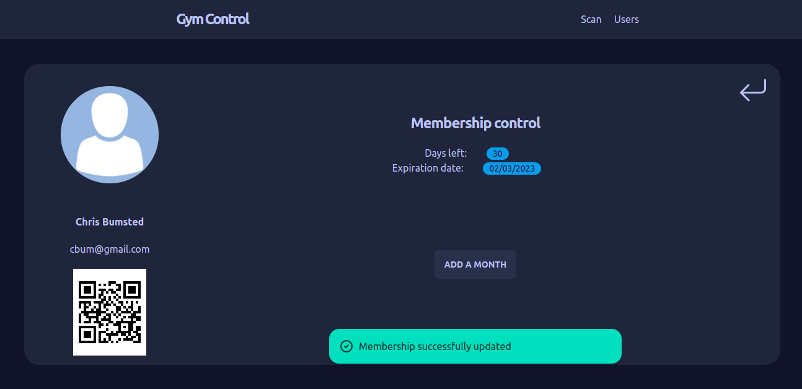
Task: Click the Membership control heading
Action: (x=475, y=123)
